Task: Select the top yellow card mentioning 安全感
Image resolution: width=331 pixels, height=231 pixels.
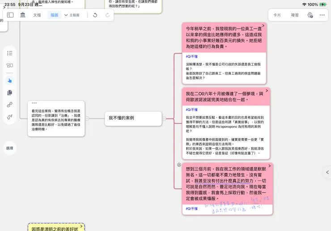Action: coord(133,6)
